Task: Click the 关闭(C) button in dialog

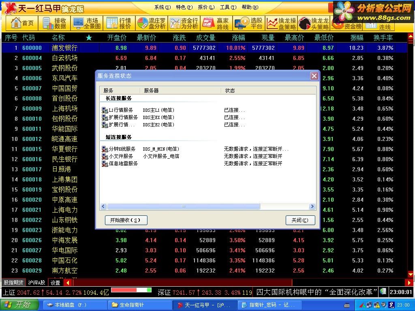Action: (x=300, y=220)
